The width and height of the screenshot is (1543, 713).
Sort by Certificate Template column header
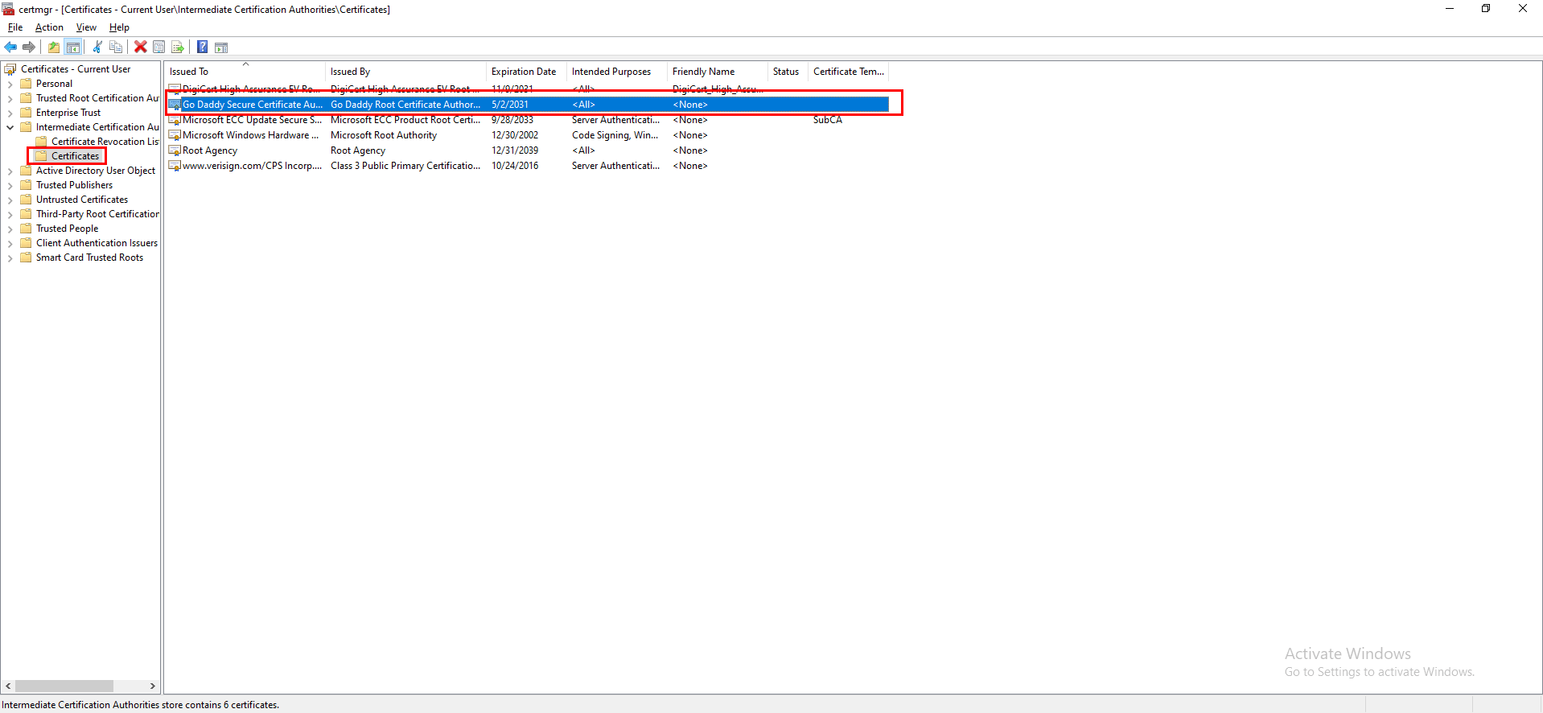click(x=848, y=72)
